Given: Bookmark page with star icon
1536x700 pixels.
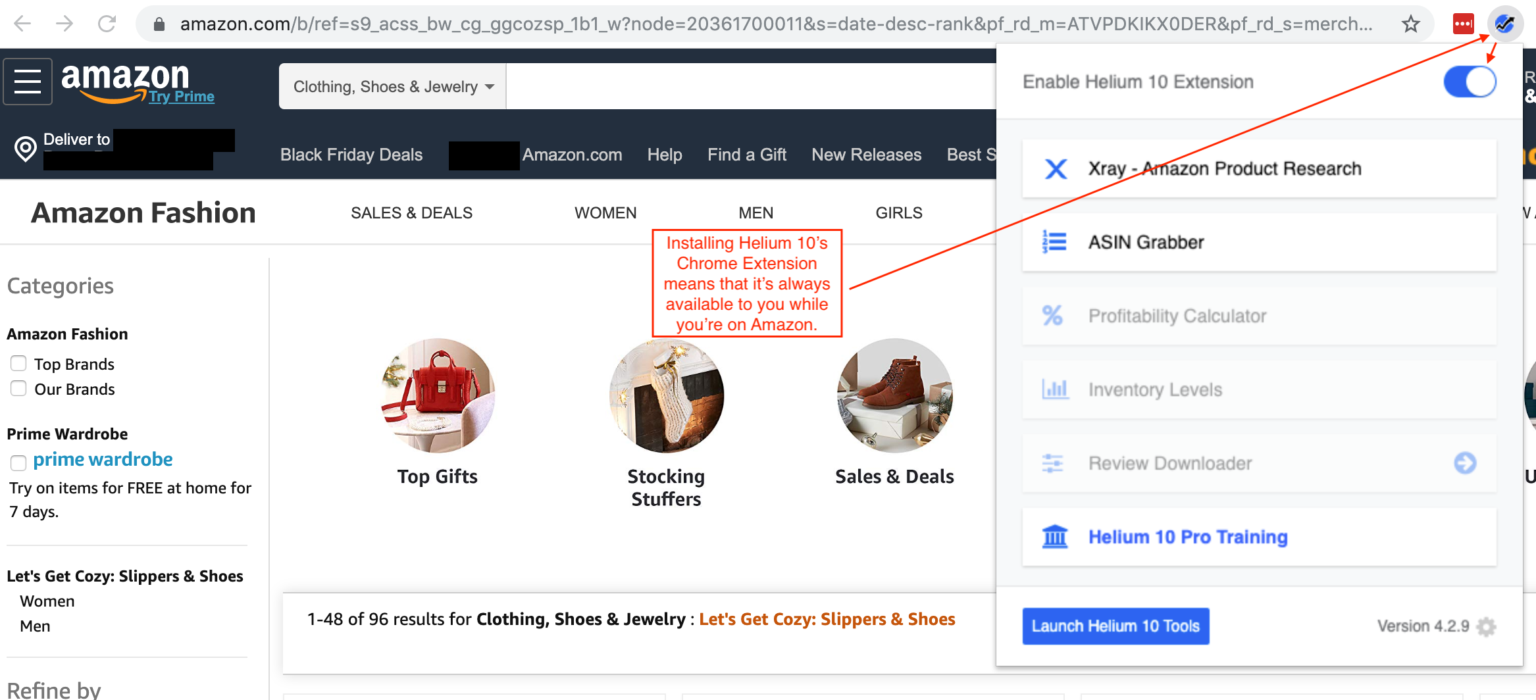Looking at the screenshot, I should click(x=1410, y=24).
